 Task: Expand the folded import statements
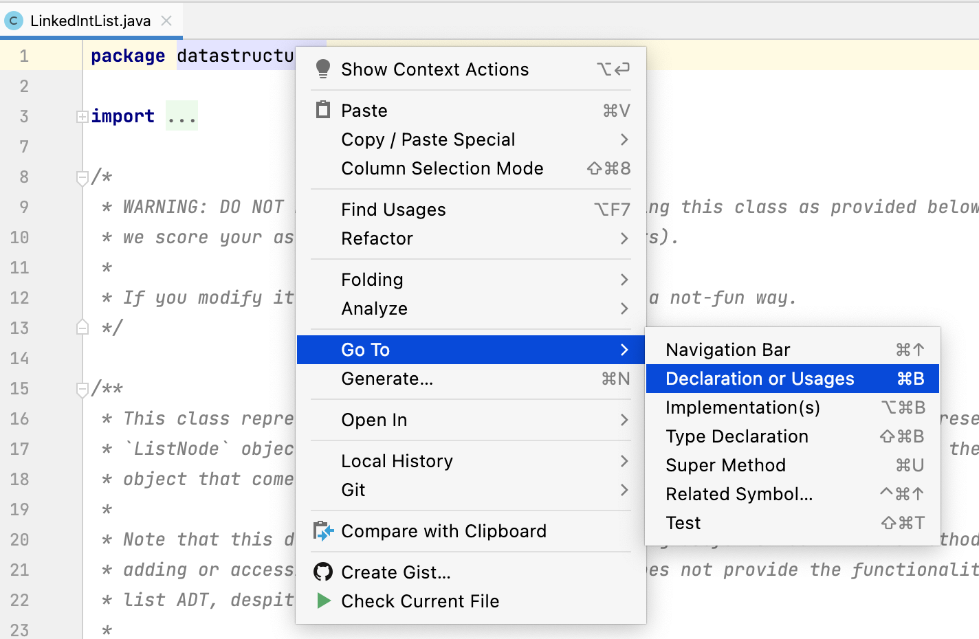82,117
